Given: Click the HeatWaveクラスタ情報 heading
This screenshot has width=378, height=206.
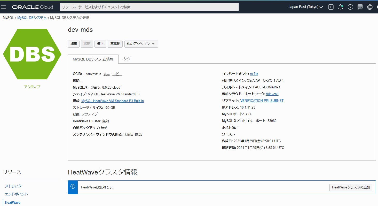Looking at the screenshot, I should click(103, 172).
